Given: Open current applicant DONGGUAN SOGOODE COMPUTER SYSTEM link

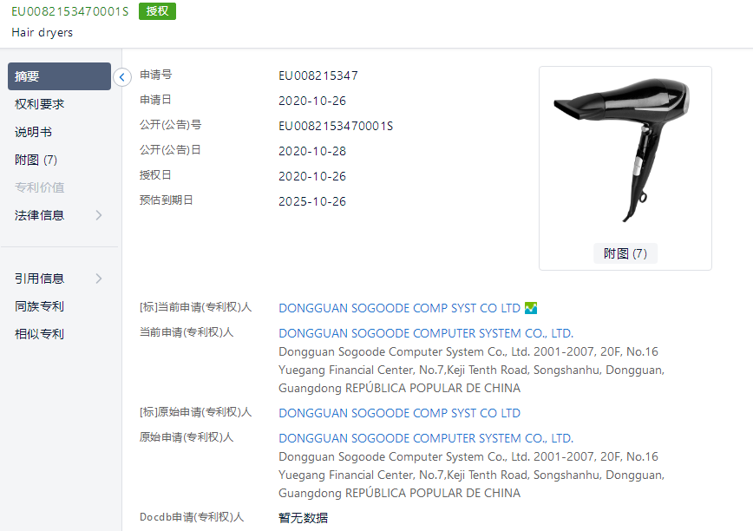Looking at the screenshot, I should [426, 333].
